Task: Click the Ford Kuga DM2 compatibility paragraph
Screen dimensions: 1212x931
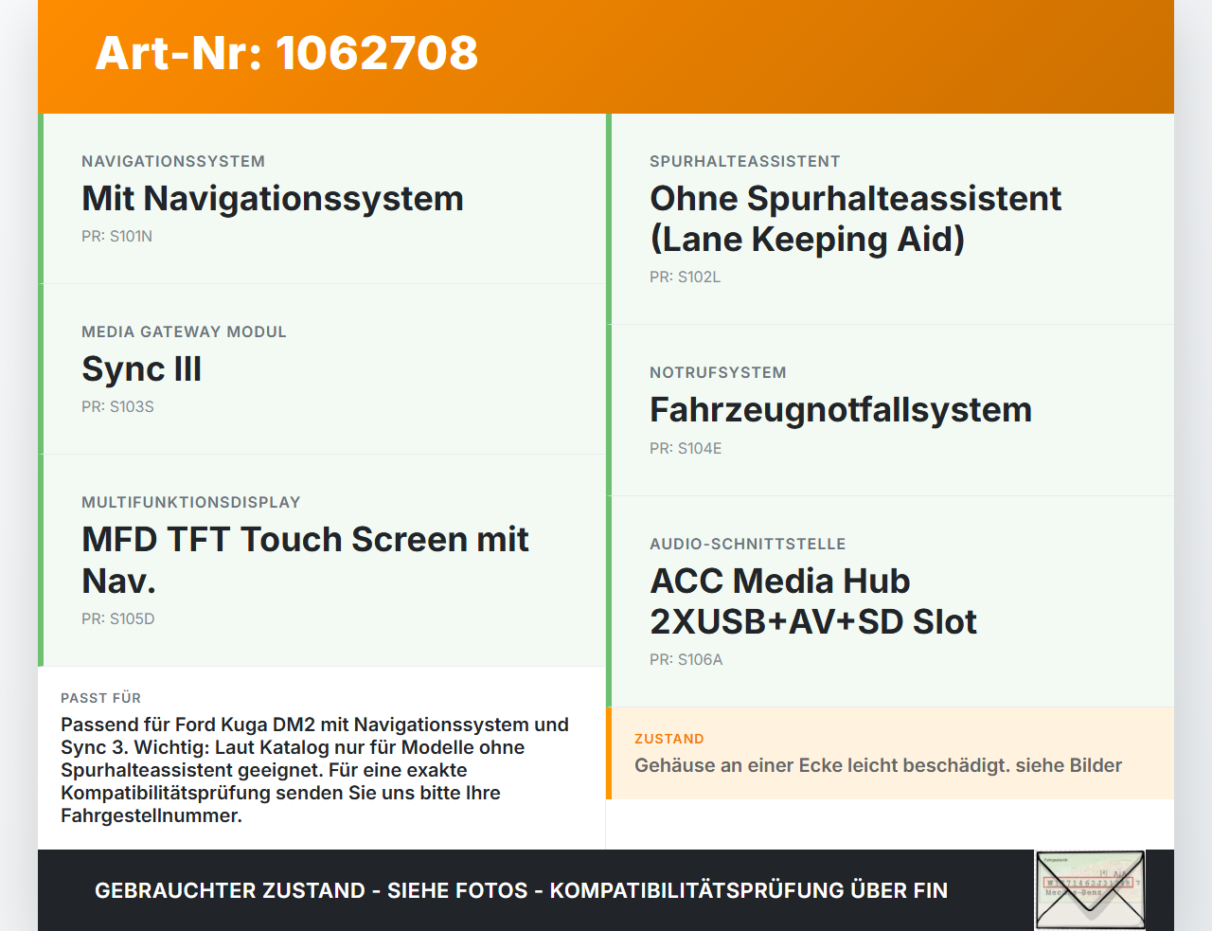Action: [x=315, y=770]
